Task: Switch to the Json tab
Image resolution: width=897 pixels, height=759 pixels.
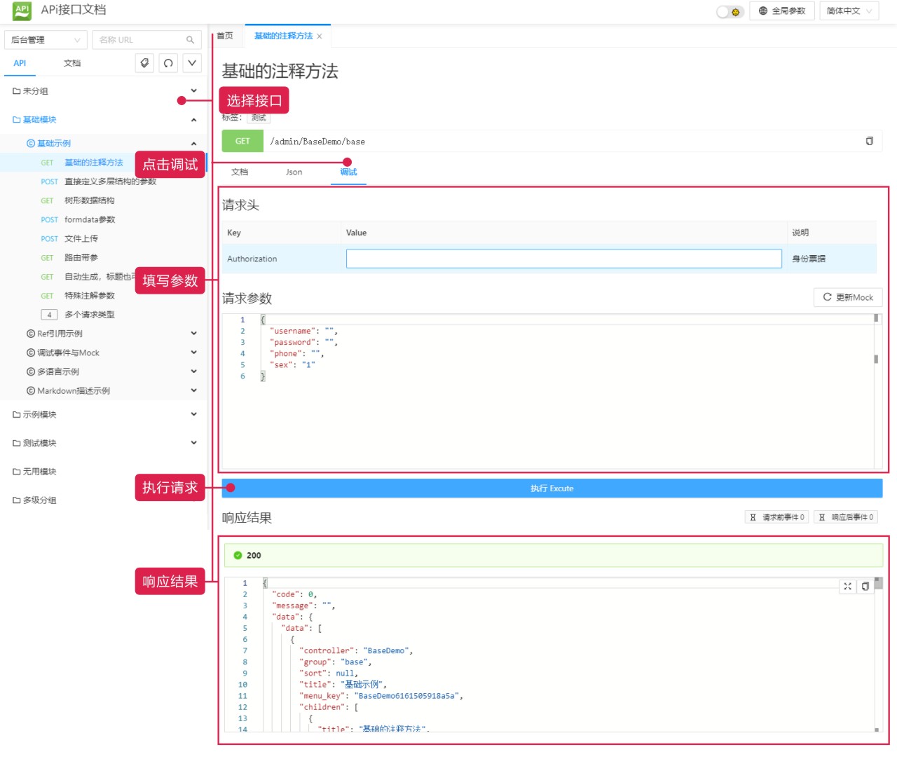Action: [x=294, y=172]
